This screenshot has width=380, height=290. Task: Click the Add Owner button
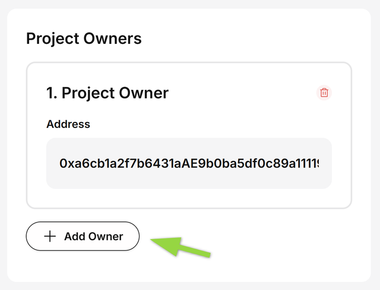click(83, 236)
